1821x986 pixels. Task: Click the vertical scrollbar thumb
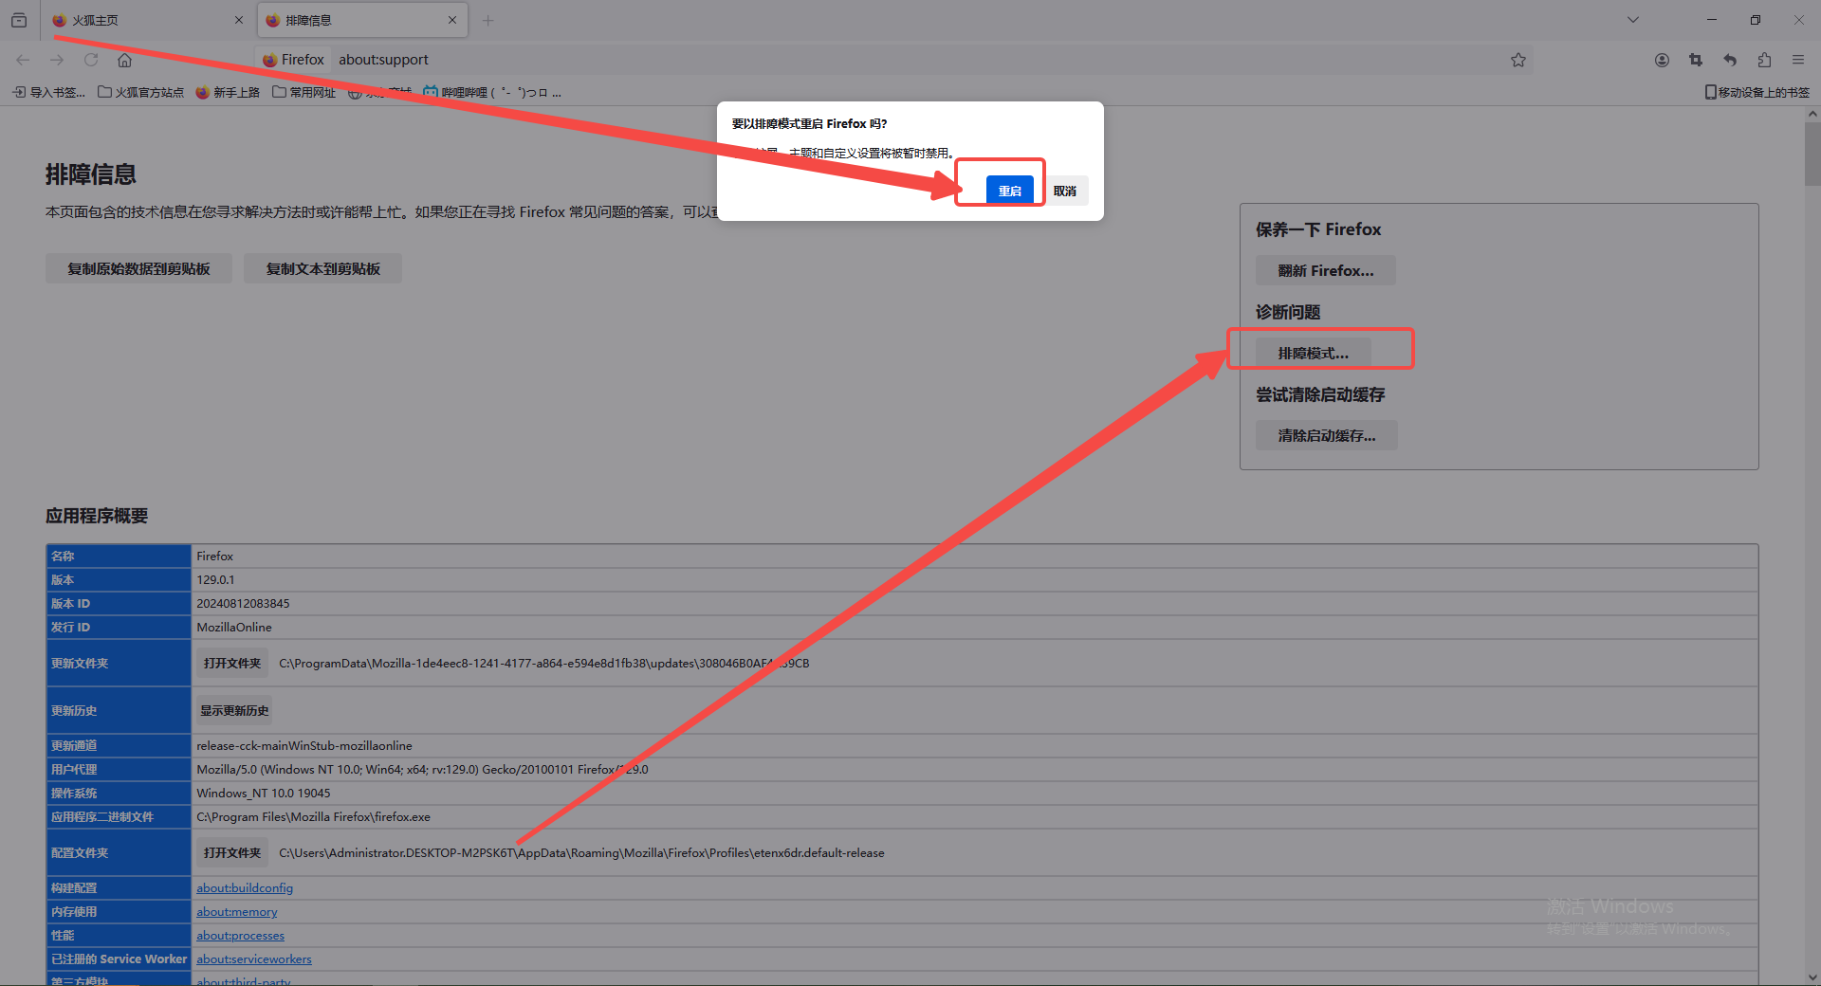point(1812,155)
